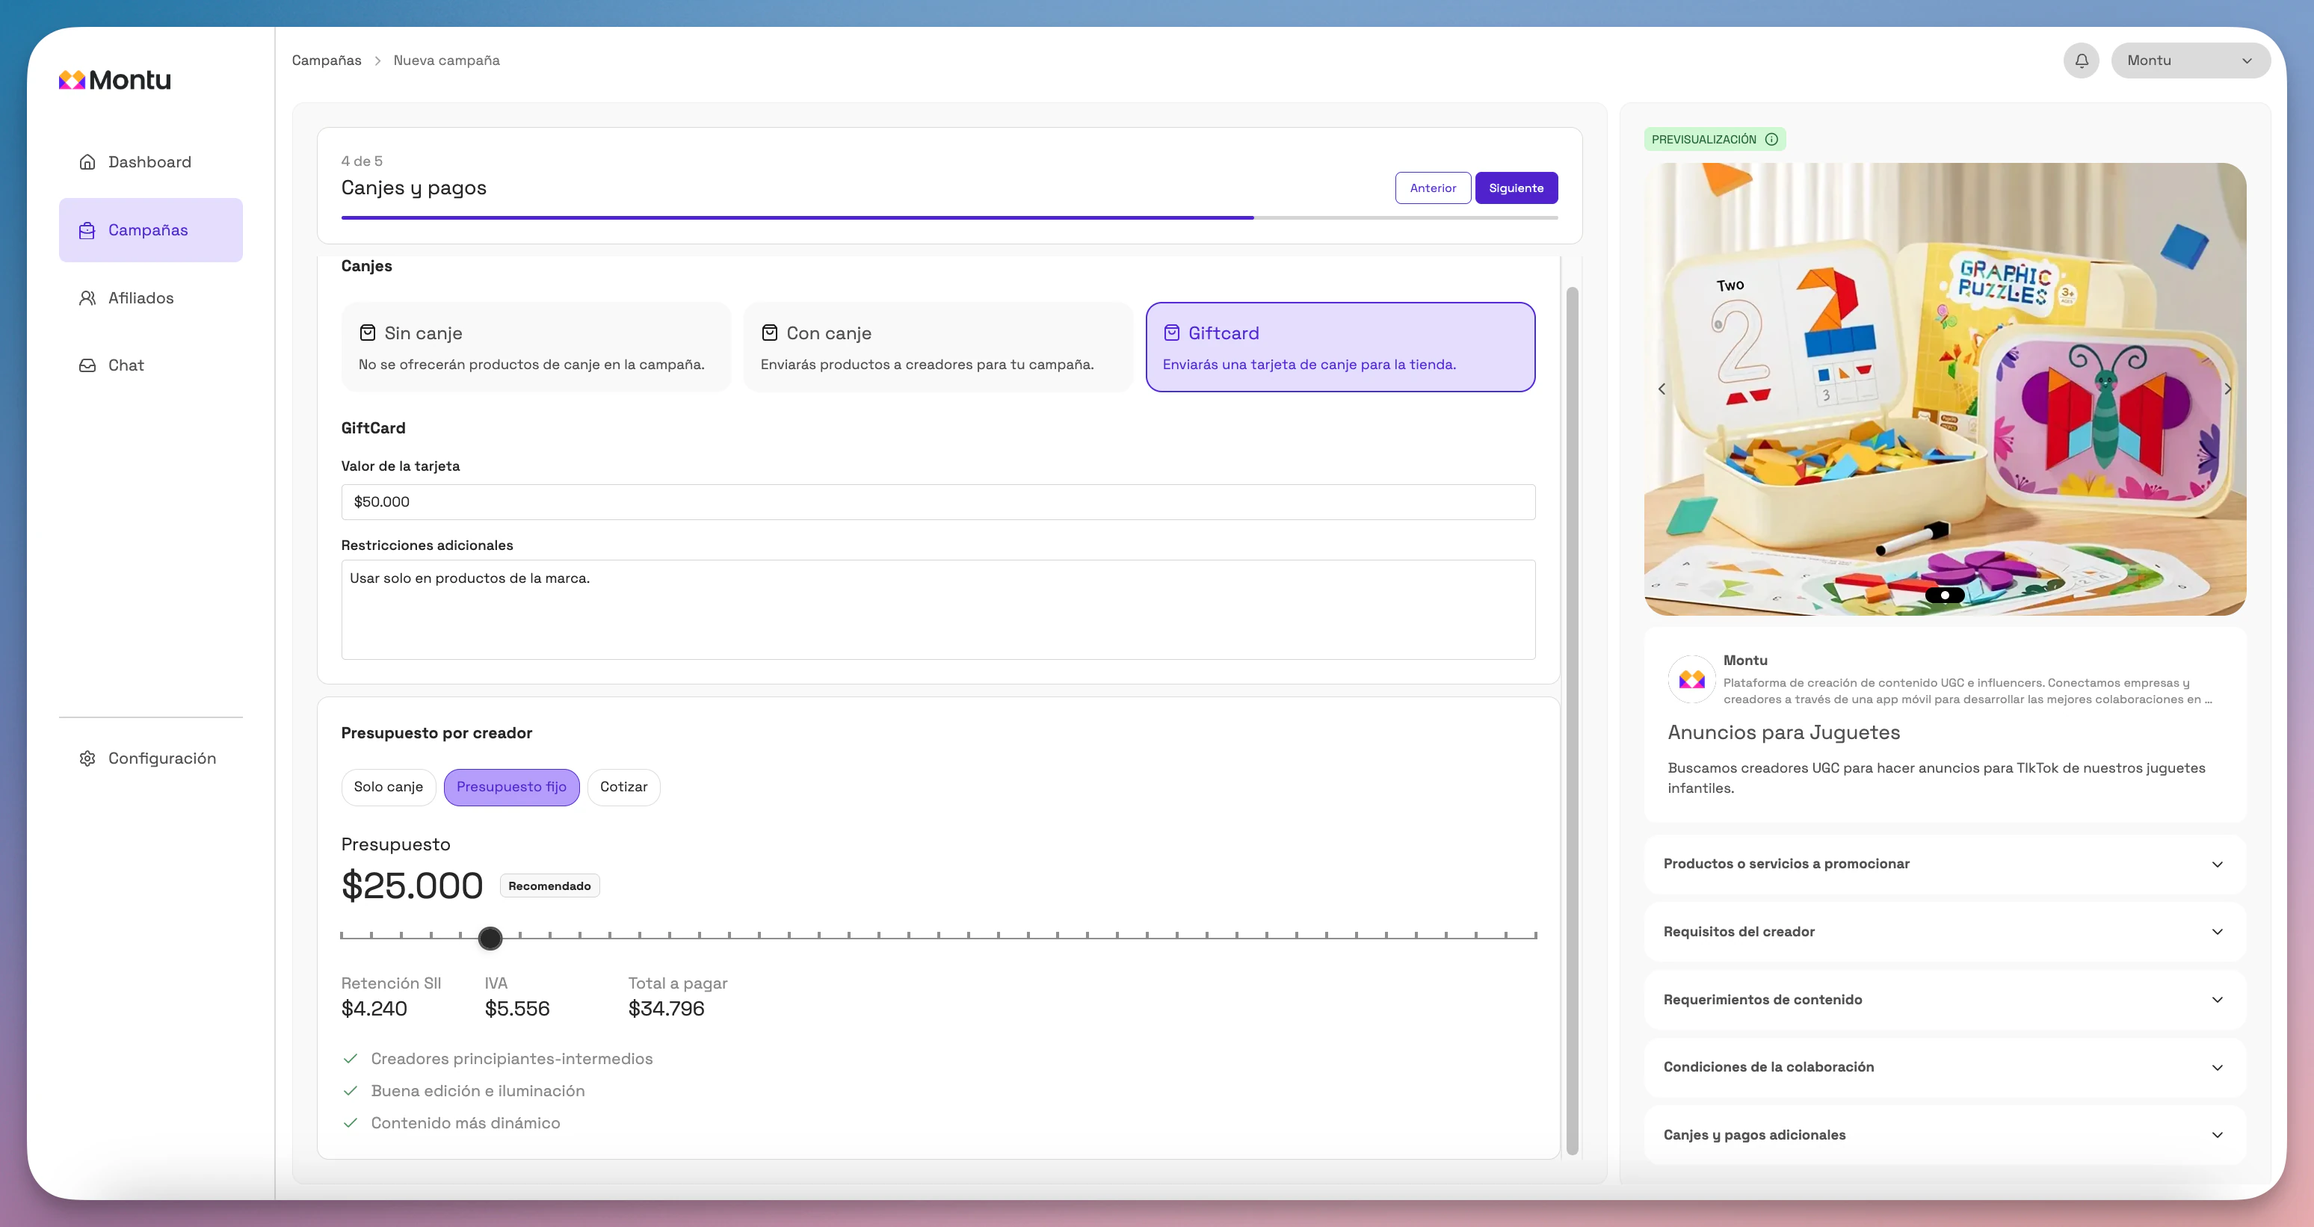This screenshot has height=1227, width=2314.
Task: Select the Sin canje option
Action: tap(537, 347)
